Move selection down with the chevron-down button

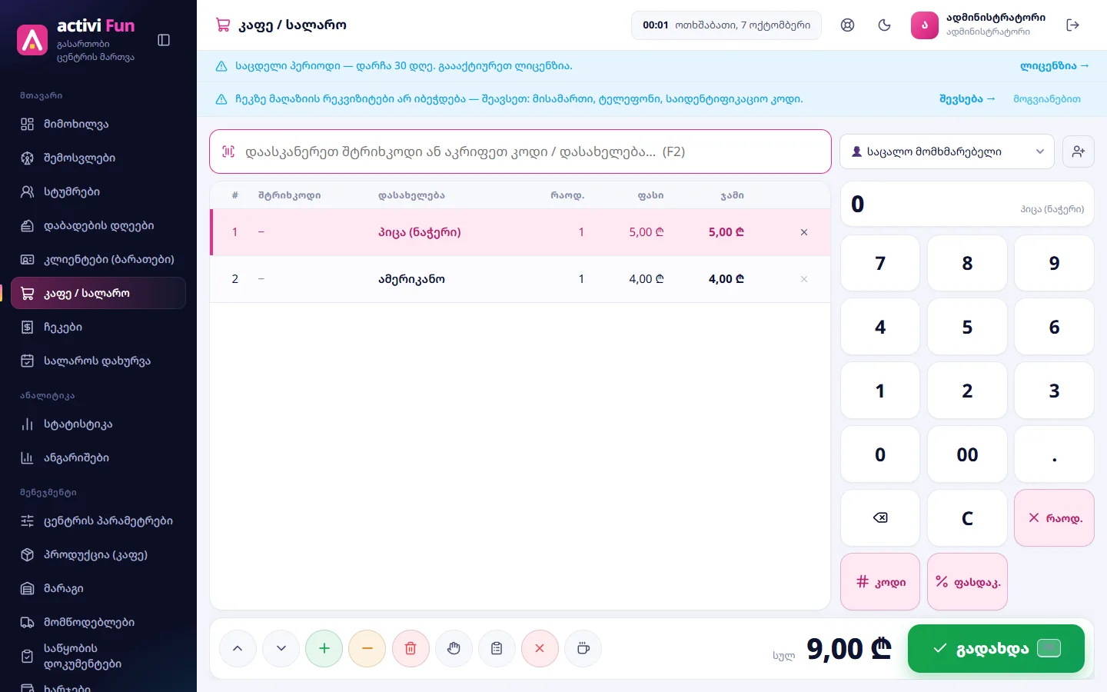(x=281, y=648)
